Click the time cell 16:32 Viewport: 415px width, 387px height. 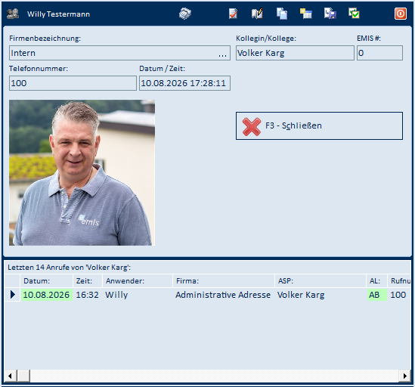tap(88, 295)
